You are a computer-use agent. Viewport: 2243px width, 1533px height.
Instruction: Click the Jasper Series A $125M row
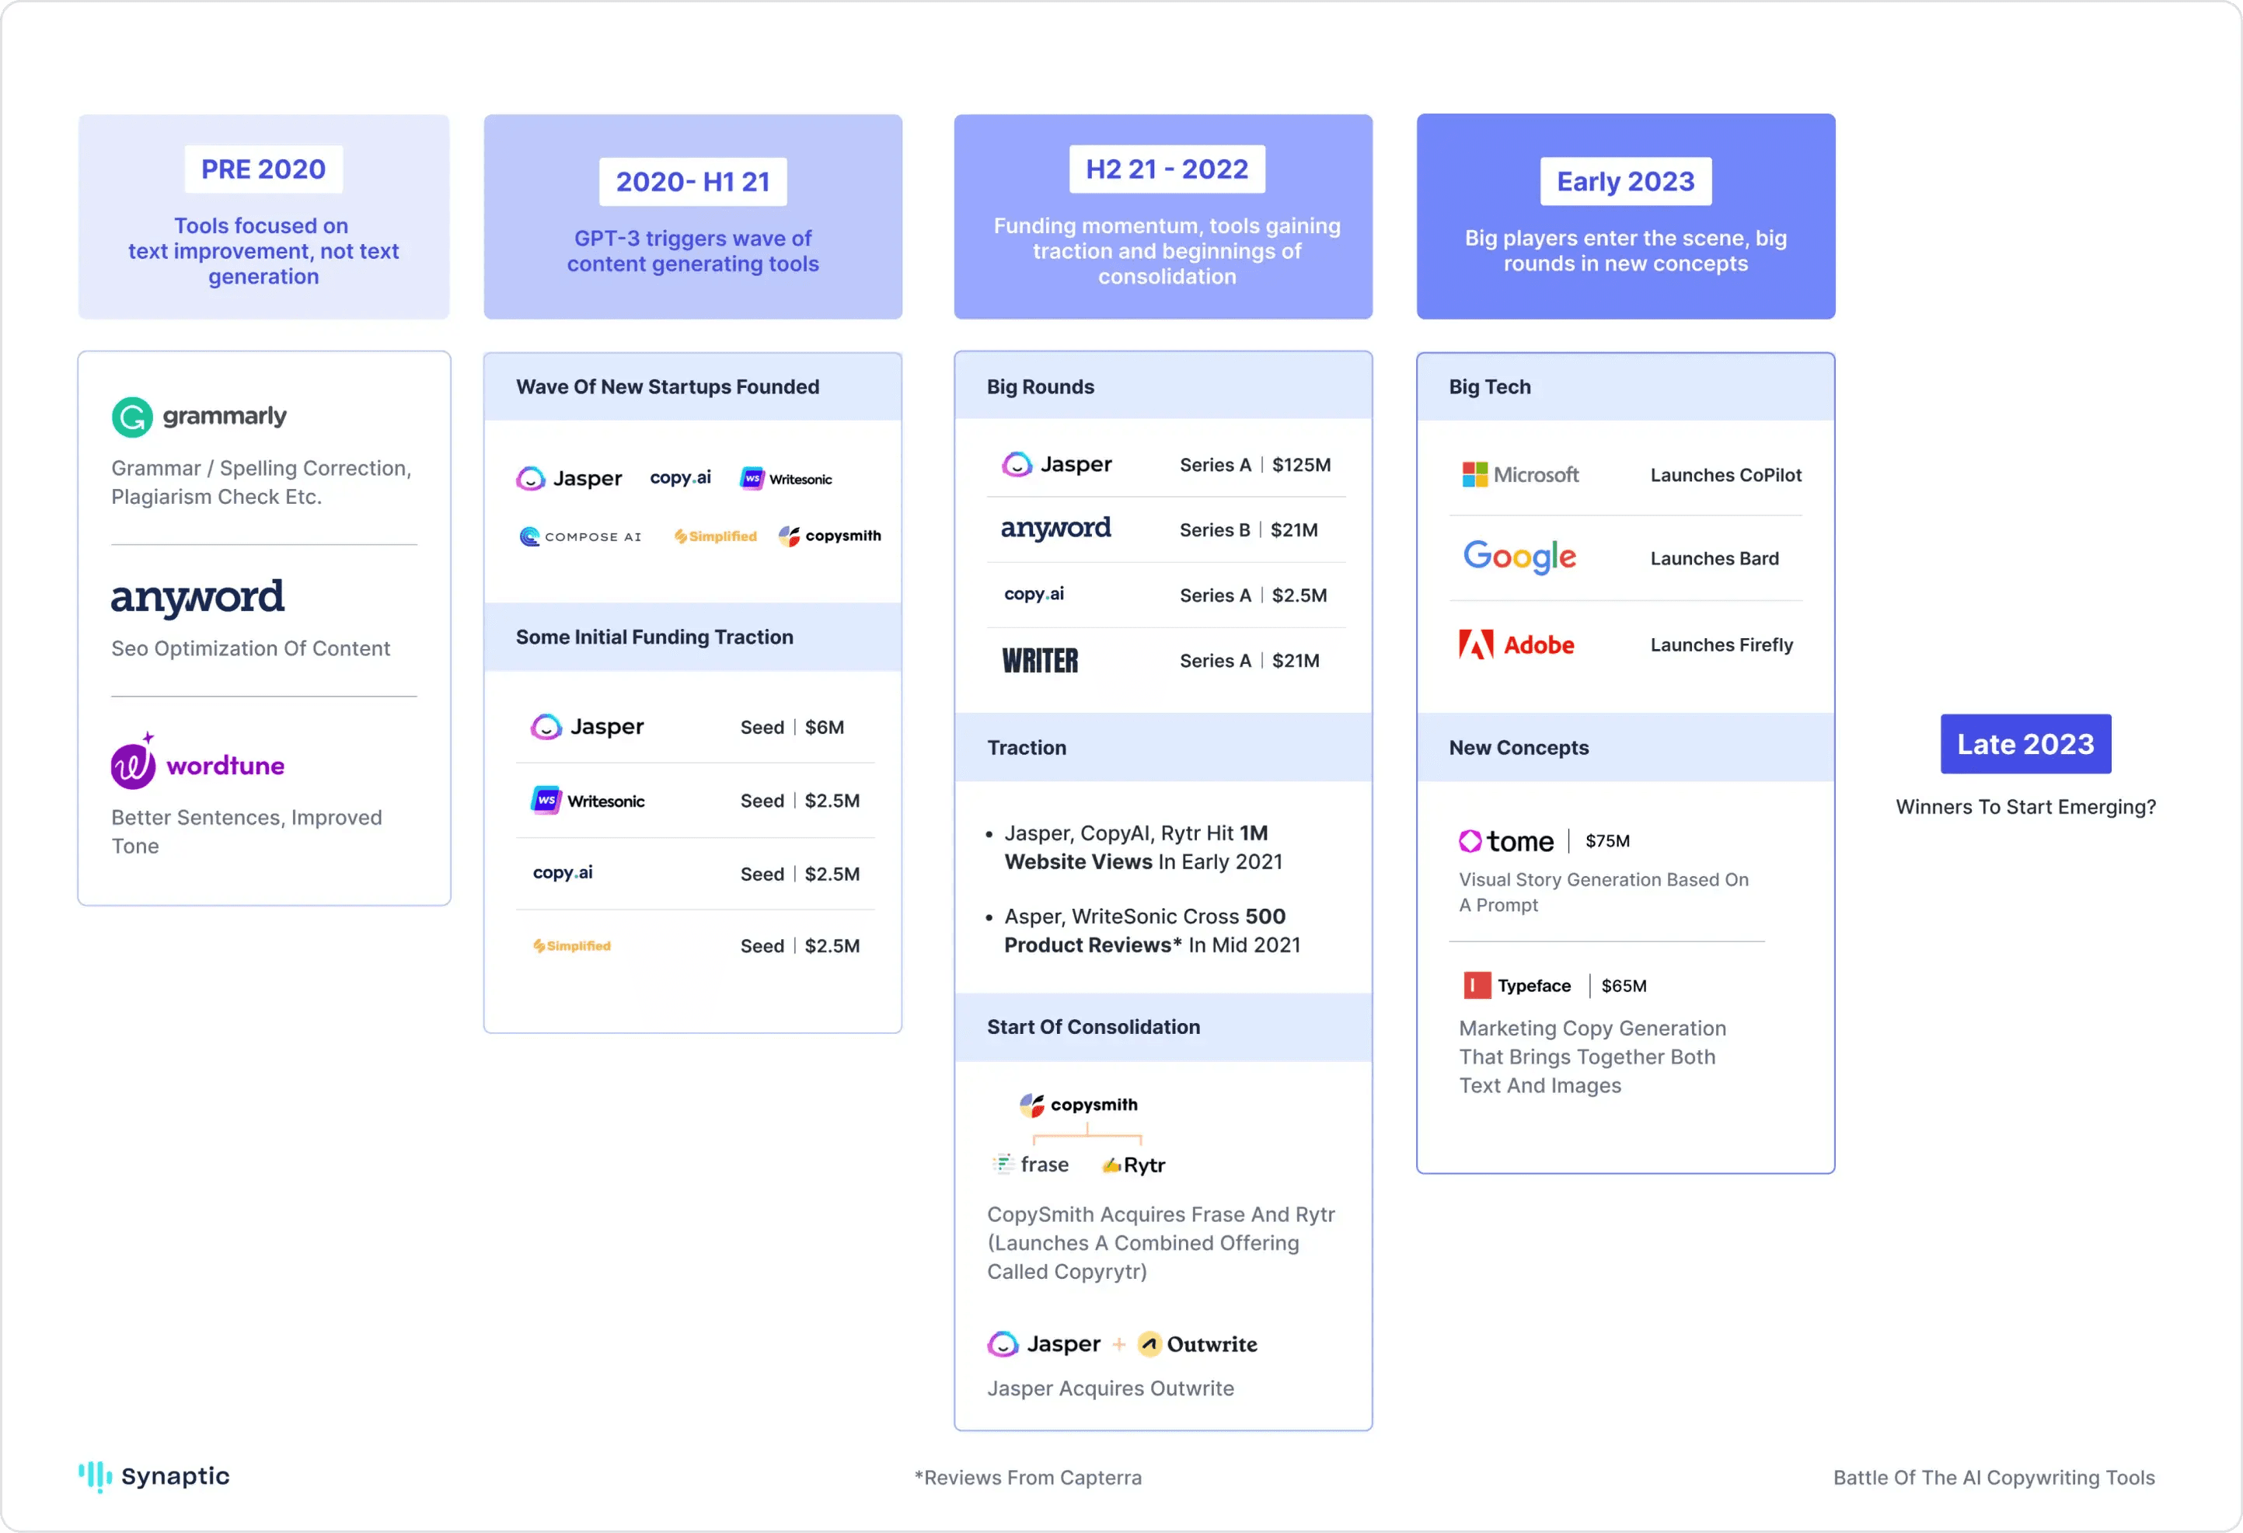point(1165,464)
